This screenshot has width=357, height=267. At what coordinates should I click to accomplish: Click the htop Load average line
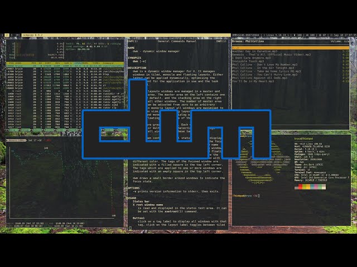click(x=86, y=47)
